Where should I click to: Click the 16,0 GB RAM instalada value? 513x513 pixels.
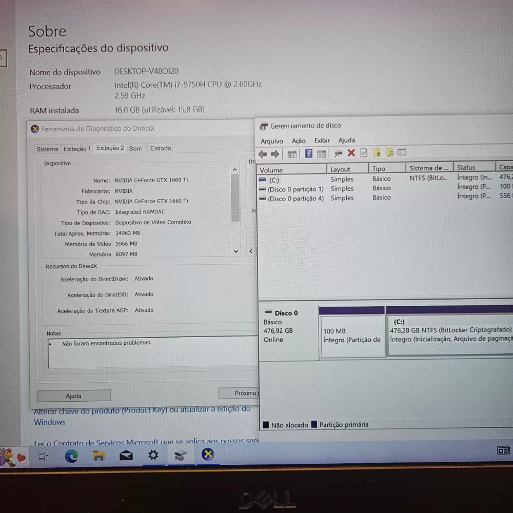coord(160,110)
